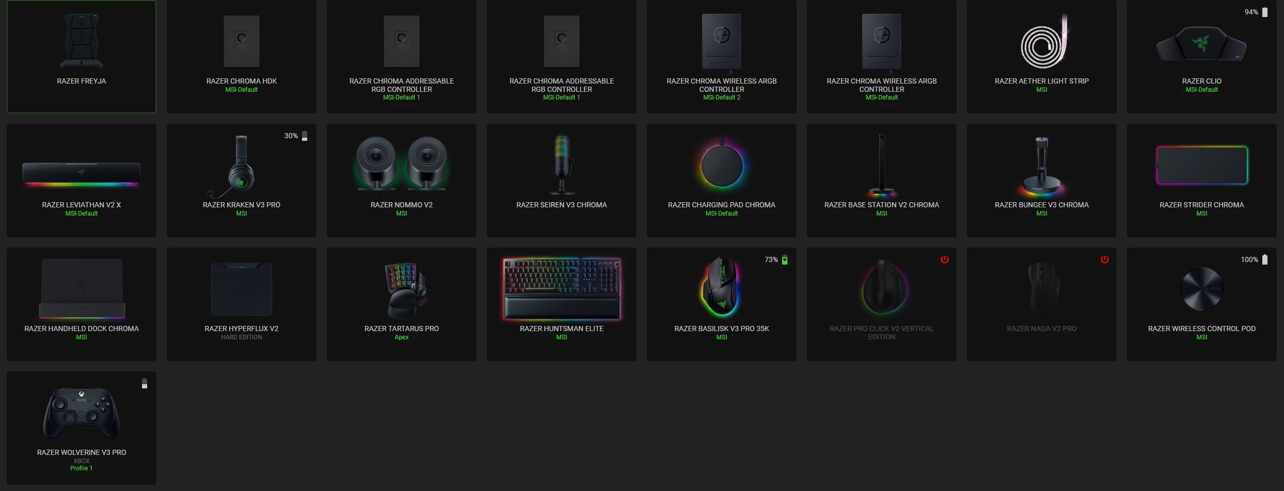Click the Razer Naga V2 Pro label
Viewport: 1284px width, 491px height.
click(1042, 329)
